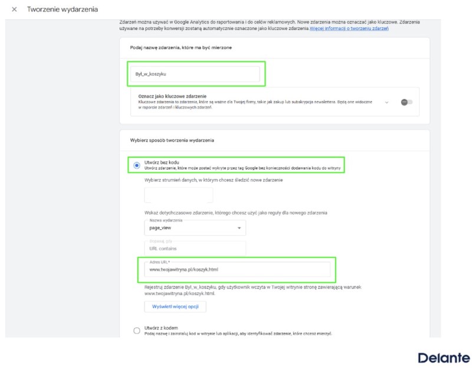The width and height of the screenshot is (473, 370).
Task: Click the Adres URL input field
Action: coord(237,269)
